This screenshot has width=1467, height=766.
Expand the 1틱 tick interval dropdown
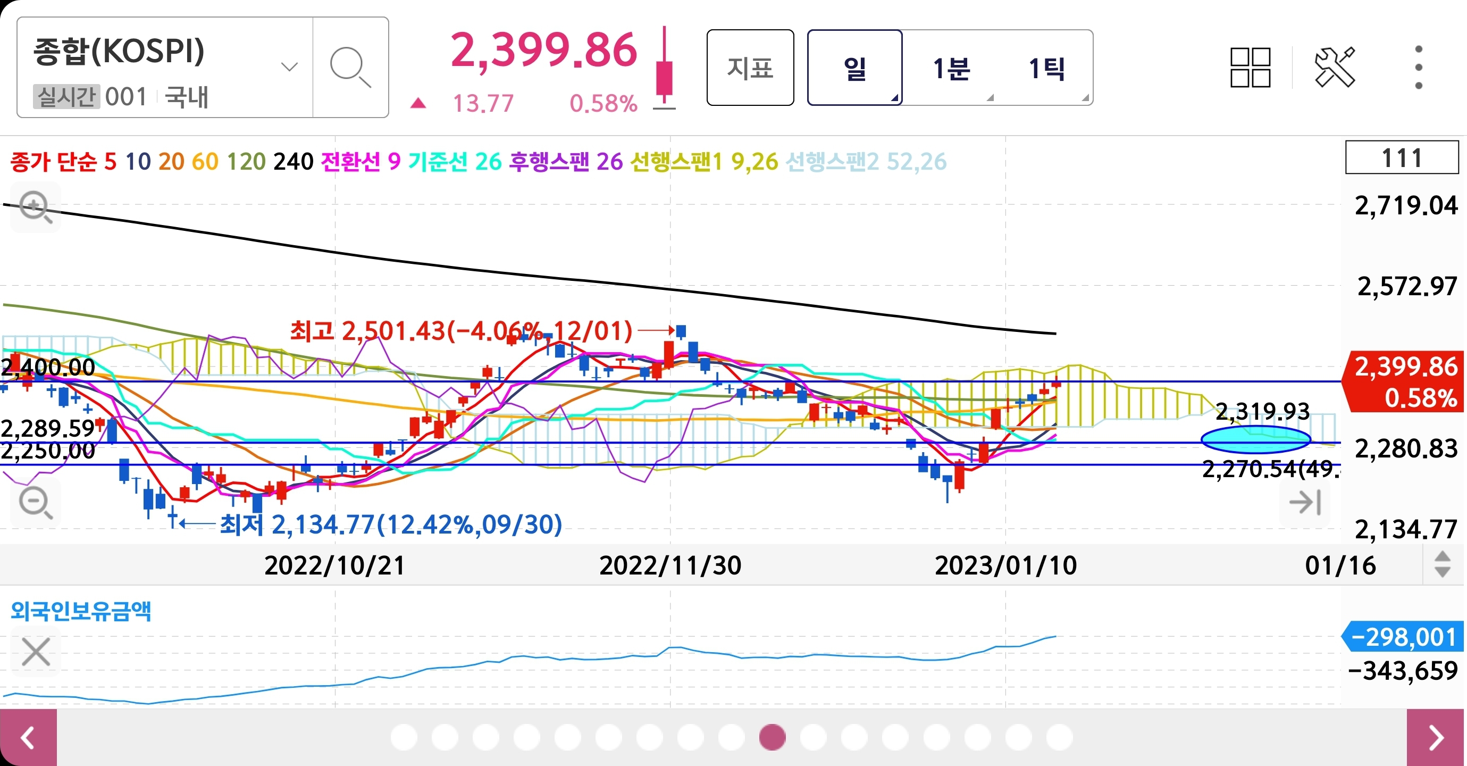[1047, 69]
